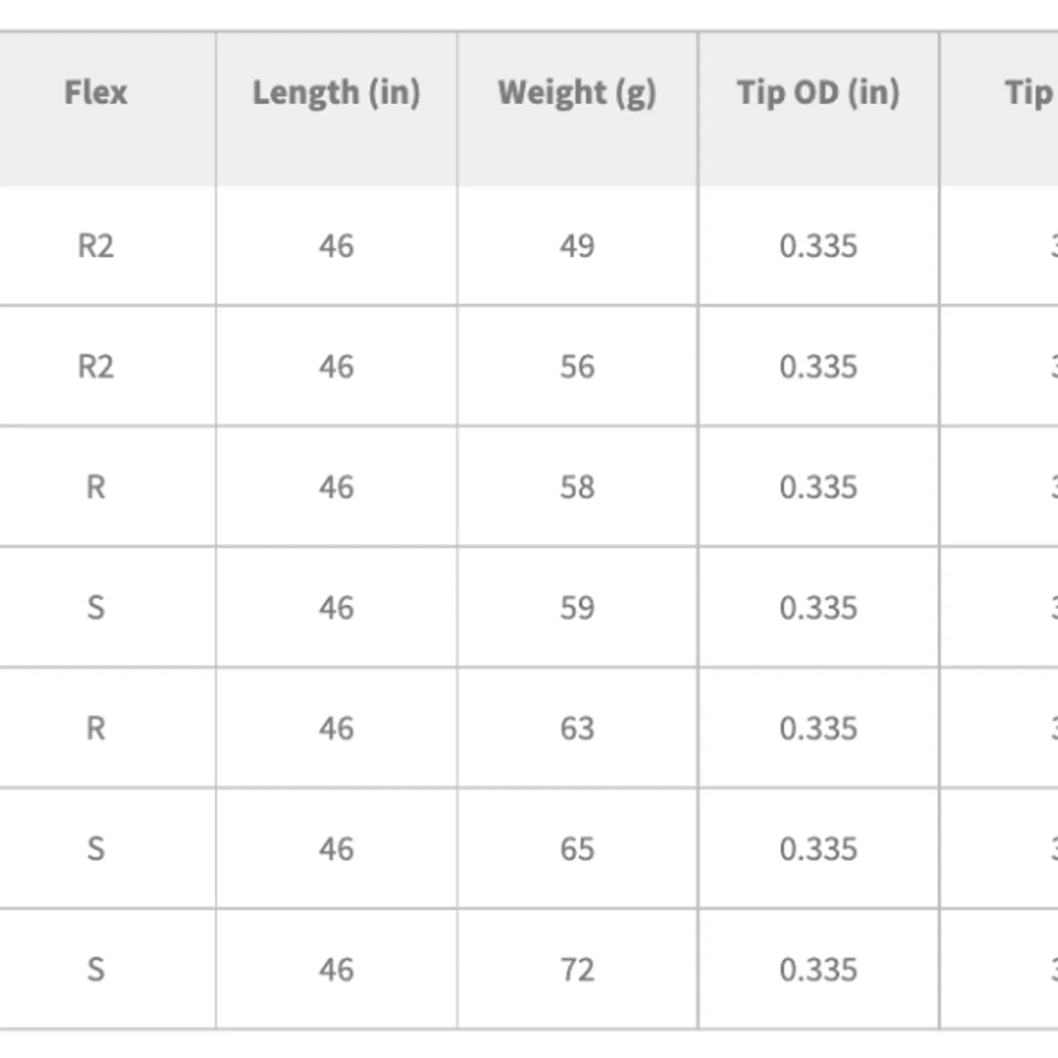This screenshot has height=1058, width=1058.
Task: Select R flex in the 58g row
Action: [x=96, y=487]
